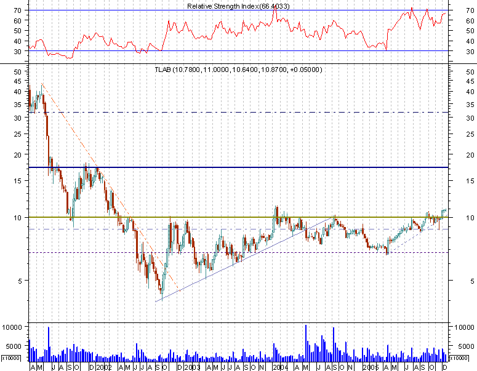Select the purple dotted horizontal line near price 7

[239, 252]
